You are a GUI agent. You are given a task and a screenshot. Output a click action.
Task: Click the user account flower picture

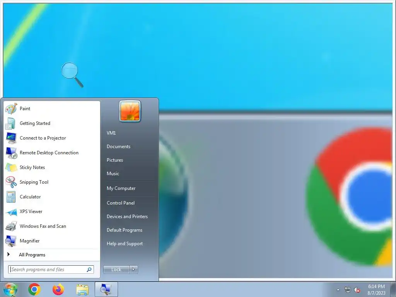(x=130, y=111)
